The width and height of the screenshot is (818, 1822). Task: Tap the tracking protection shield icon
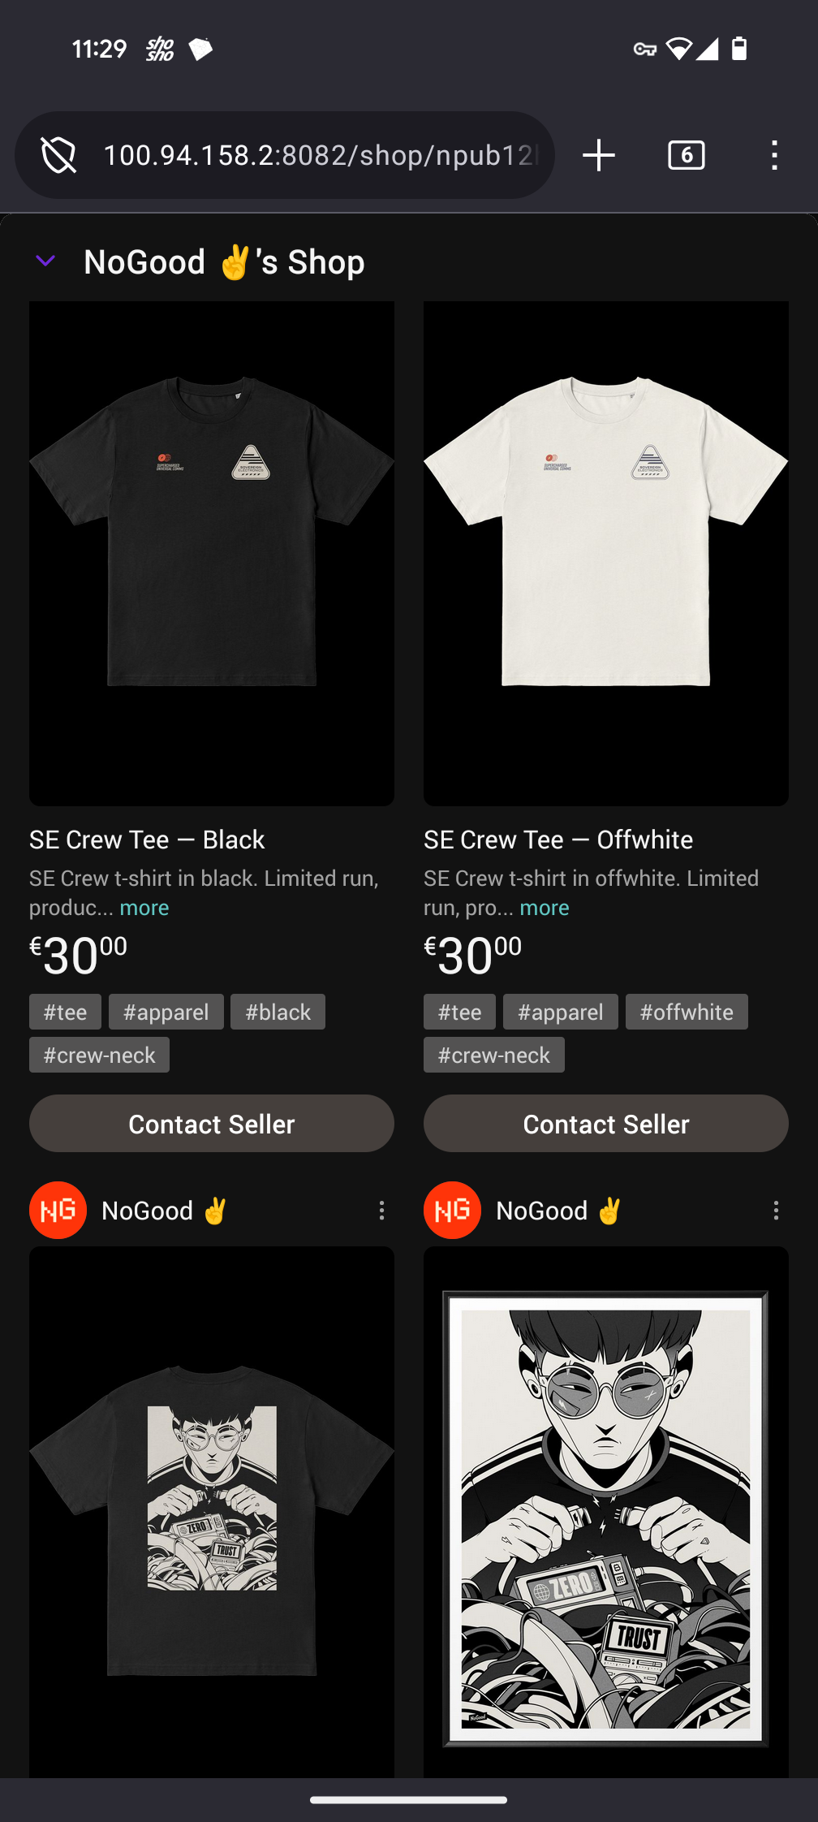pyautogui.click(x=58, y=155)
